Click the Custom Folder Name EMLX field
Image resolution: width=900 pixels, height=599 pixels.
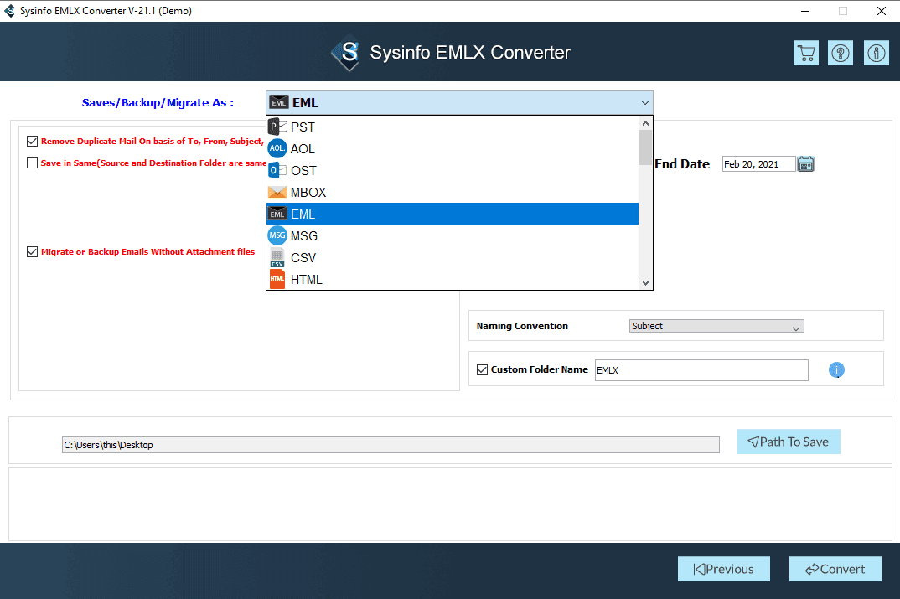701,370
